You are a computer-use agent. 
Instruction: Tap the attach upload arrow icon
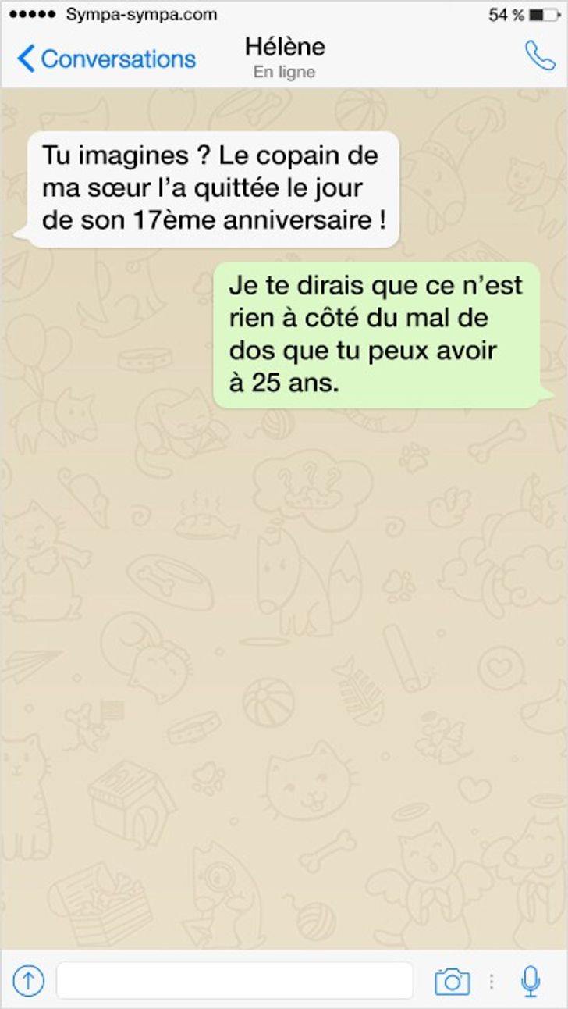[x=28, y=980]
